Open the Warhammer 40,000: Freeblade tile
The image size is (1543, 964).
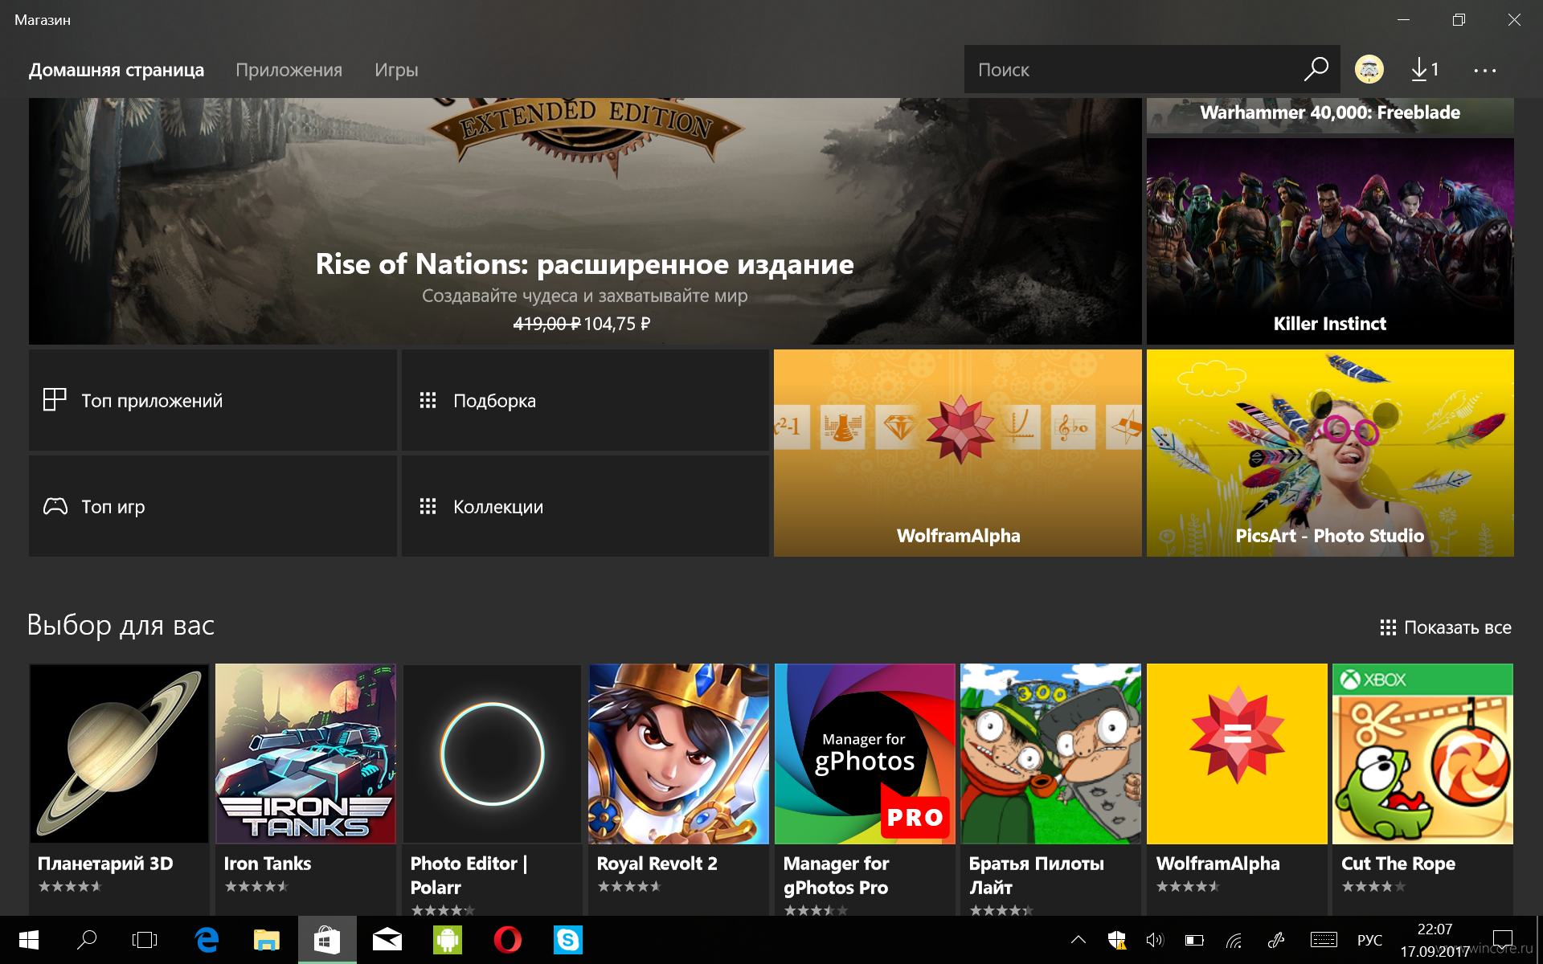pos(1330,115)
